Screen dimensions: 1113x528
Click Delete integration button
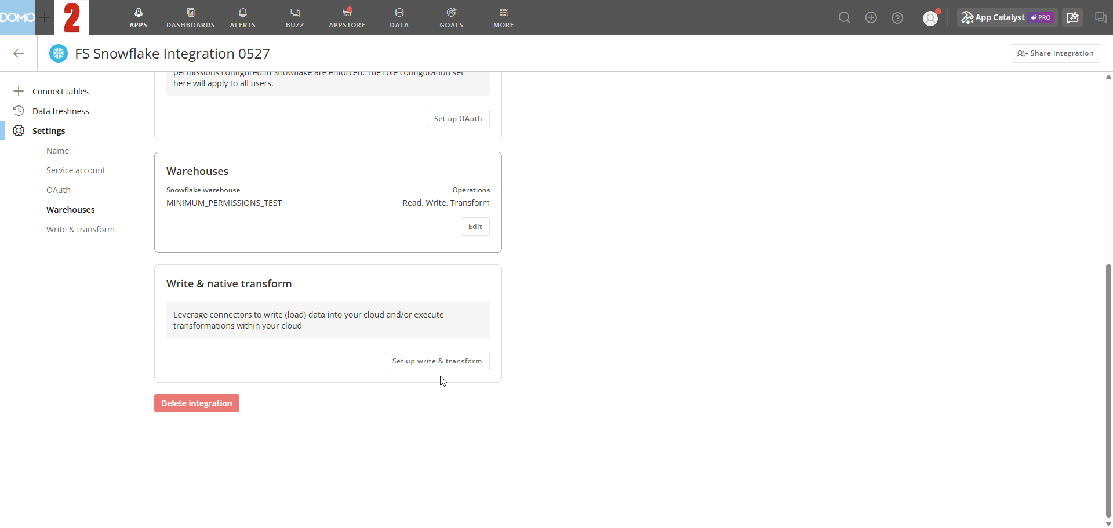[x=197, y=403]
